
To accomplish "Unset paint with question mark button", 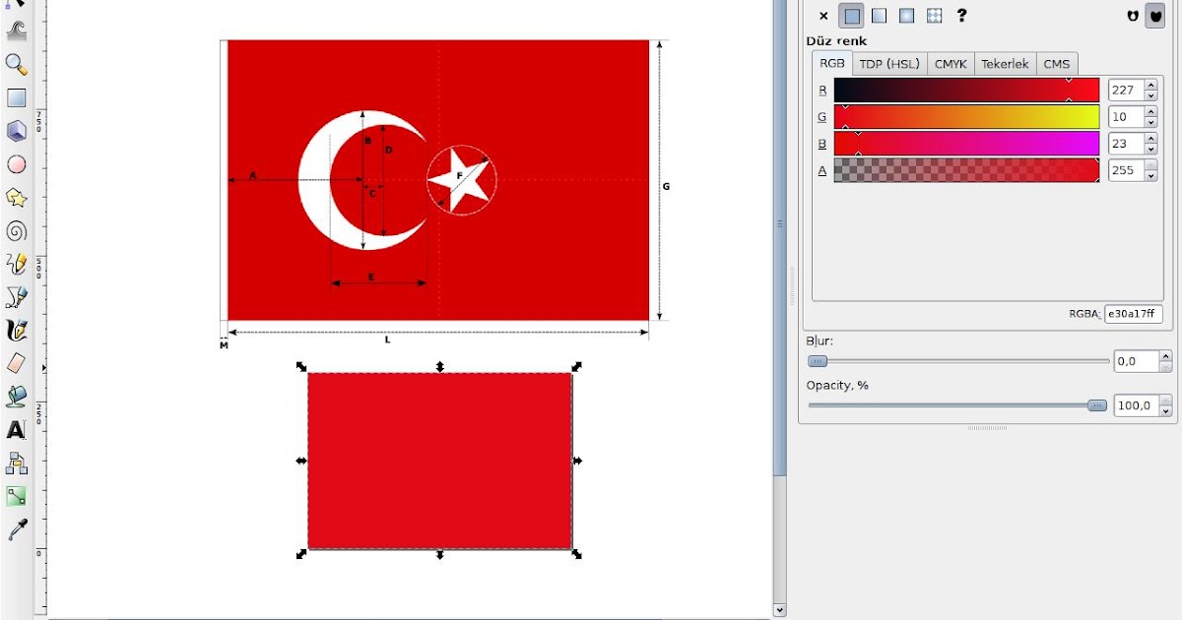I will click(x=961, y=16).
